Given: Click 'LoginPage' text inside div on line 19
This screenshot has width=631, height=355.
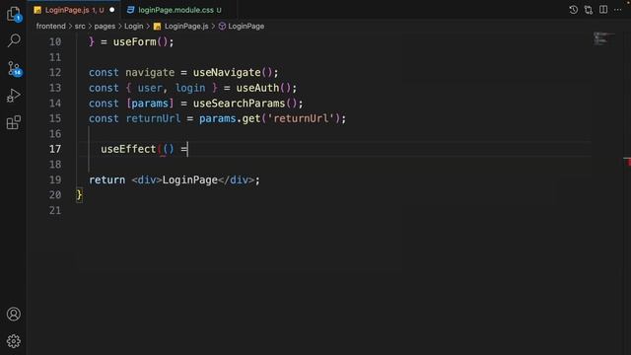Looking at the screenshot, I should point(190,179).
